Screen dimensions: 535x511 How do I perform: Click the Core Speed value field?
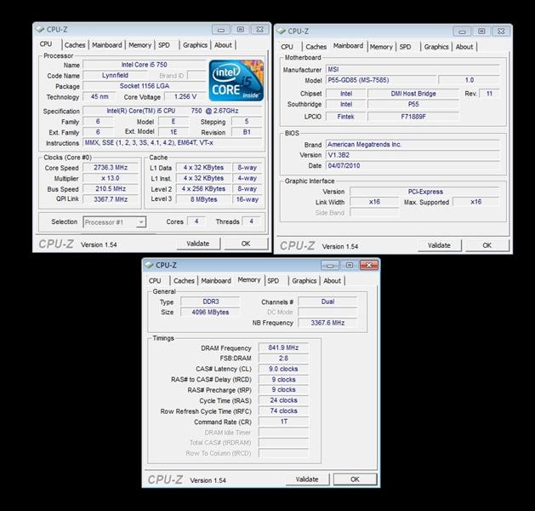point(110,168)
